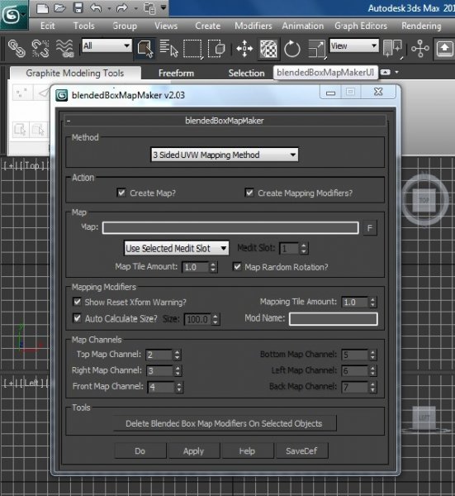Open the Modifiers menu
The image size is (455, 496).
point(253,26)
